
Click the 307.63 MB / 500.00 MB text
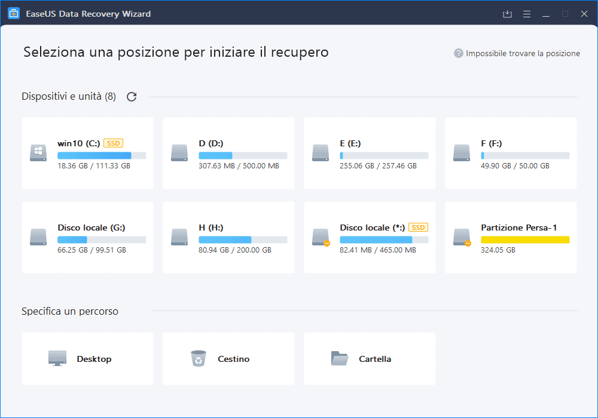pyautogui.click(x=239, y=166)
